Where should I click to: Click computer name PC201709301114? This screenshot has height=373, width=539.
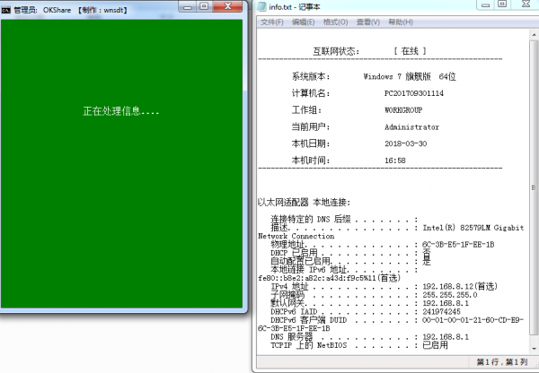coord(414,93)
